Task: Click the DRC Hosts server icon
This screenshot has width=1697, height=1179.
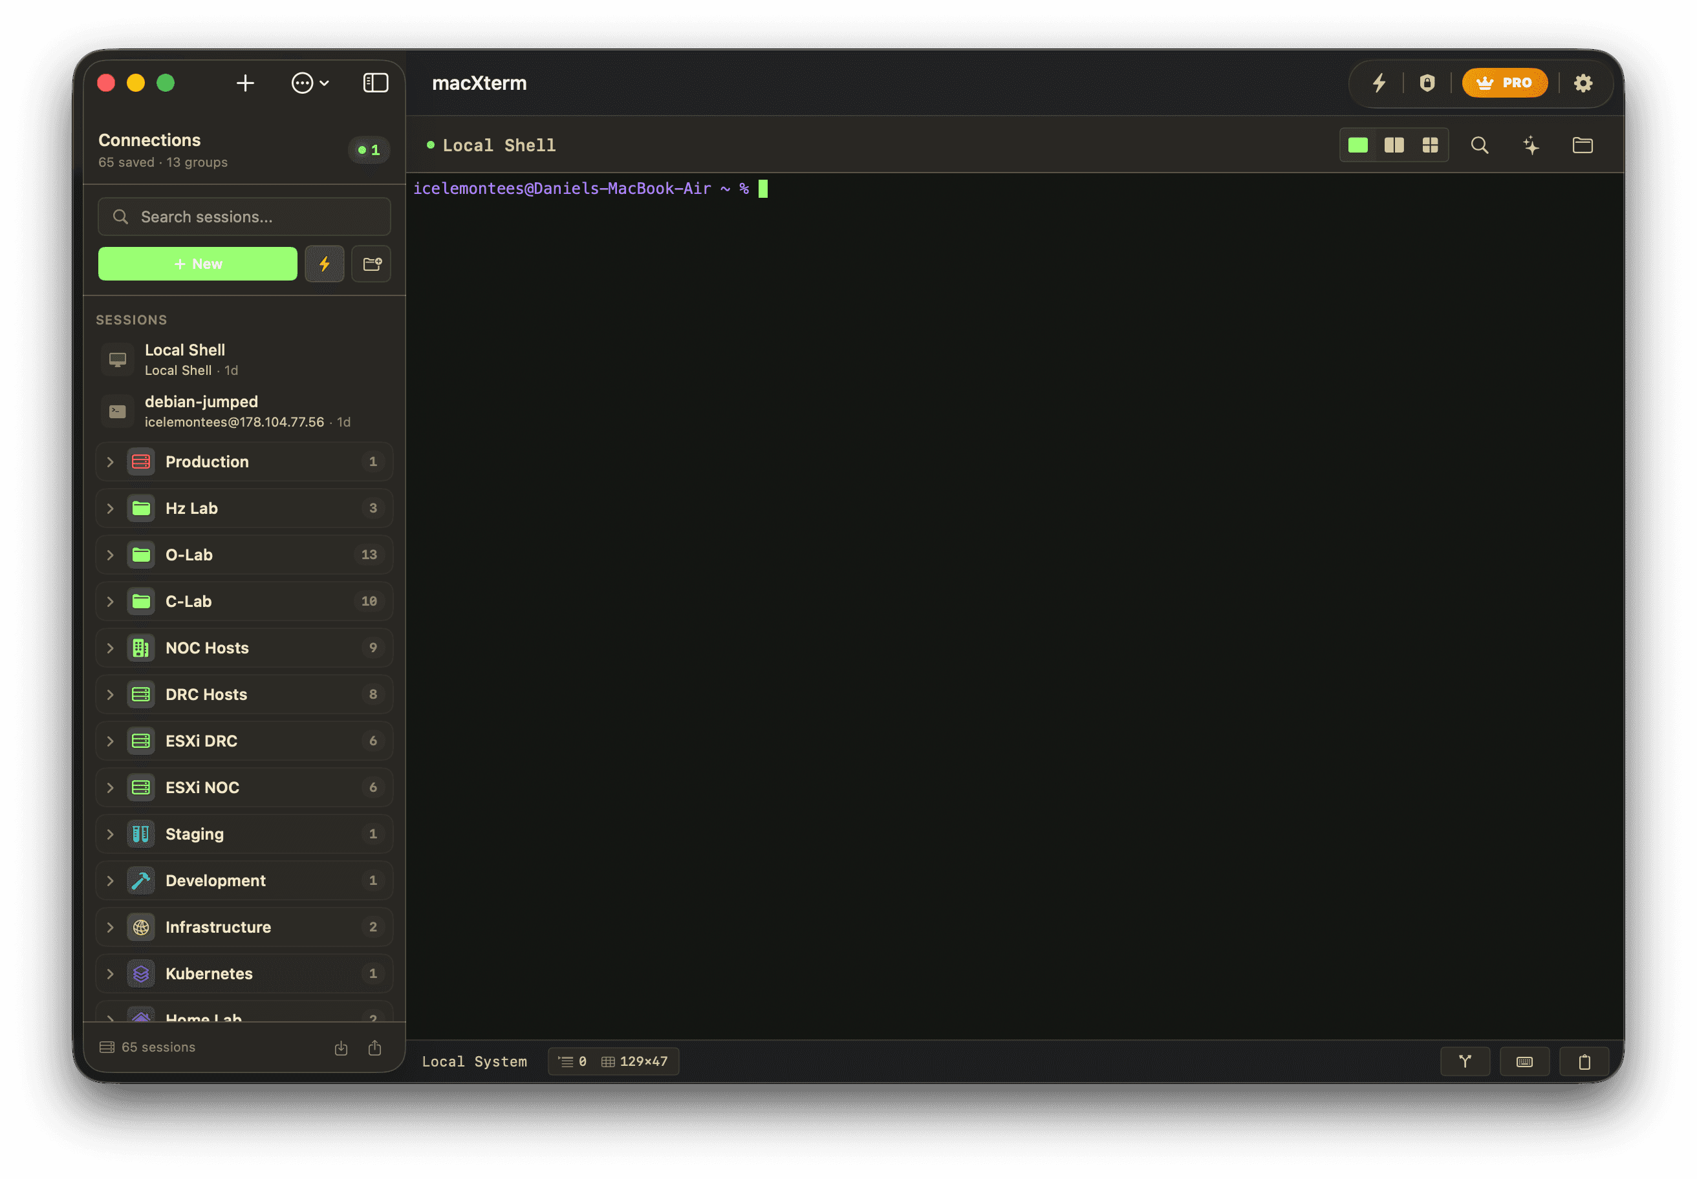Action: click(141, 694)
